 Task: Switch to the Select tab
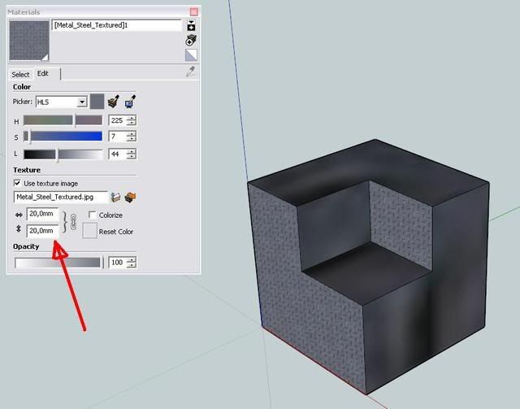[x=20, y=74]
